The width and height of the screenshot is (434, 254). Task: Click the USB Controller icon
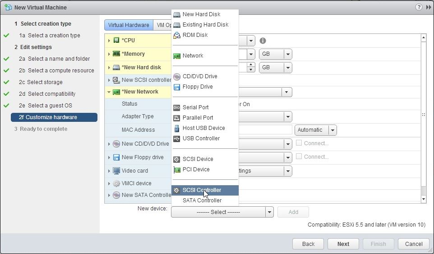coord(176,138)
